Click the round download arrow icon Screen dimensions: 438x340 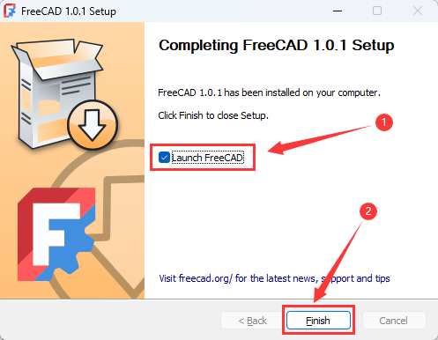(x=93, y=125)
